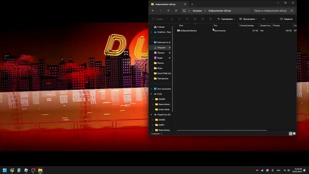Expand the OneDrive tree node
Viewport: 309px width, 174px height.
coord(151,32)
